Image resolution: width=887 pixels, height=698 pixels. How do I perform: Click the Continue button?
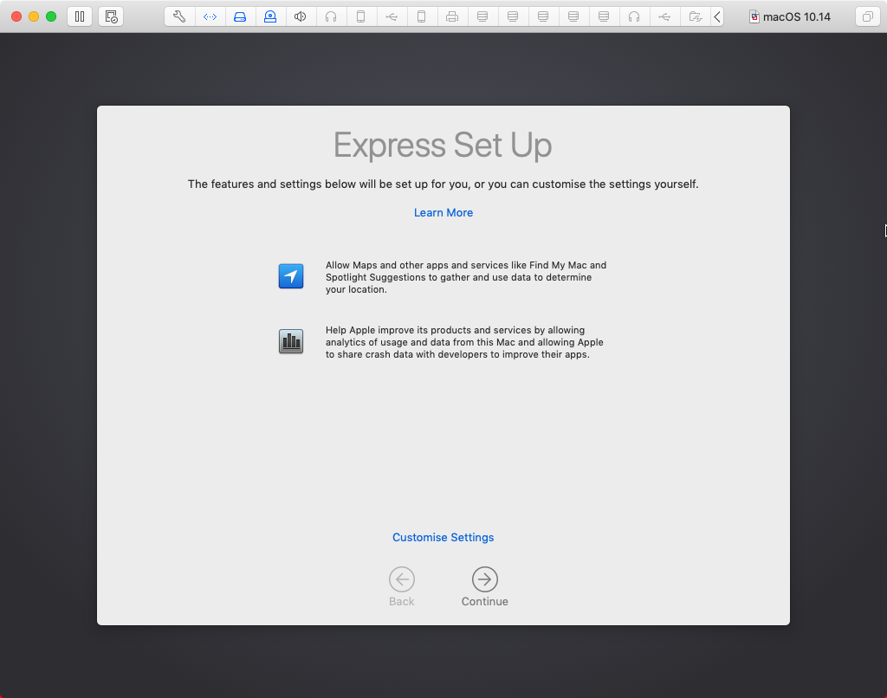484,581
